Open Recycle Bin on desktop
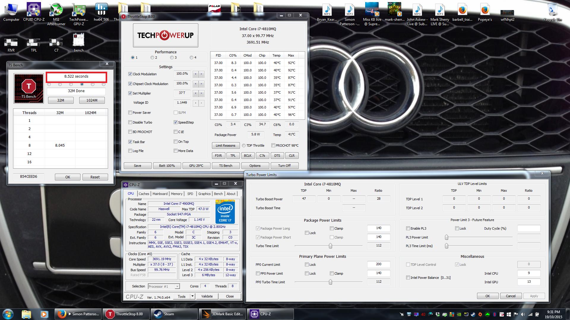 click(552, 12)
